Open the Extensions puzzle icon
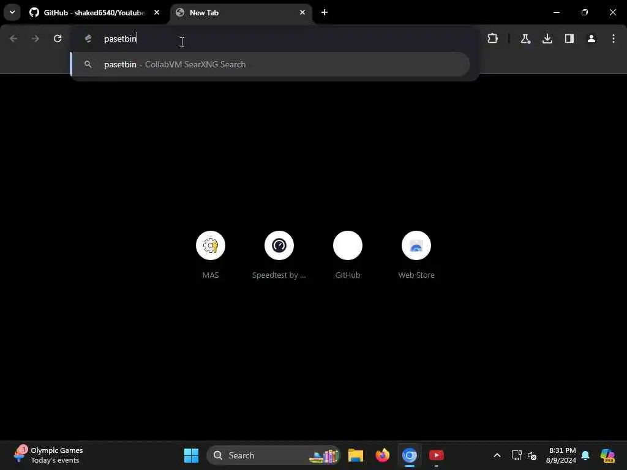This screenshot has width=627, height=470. click(x=493, y=39)
